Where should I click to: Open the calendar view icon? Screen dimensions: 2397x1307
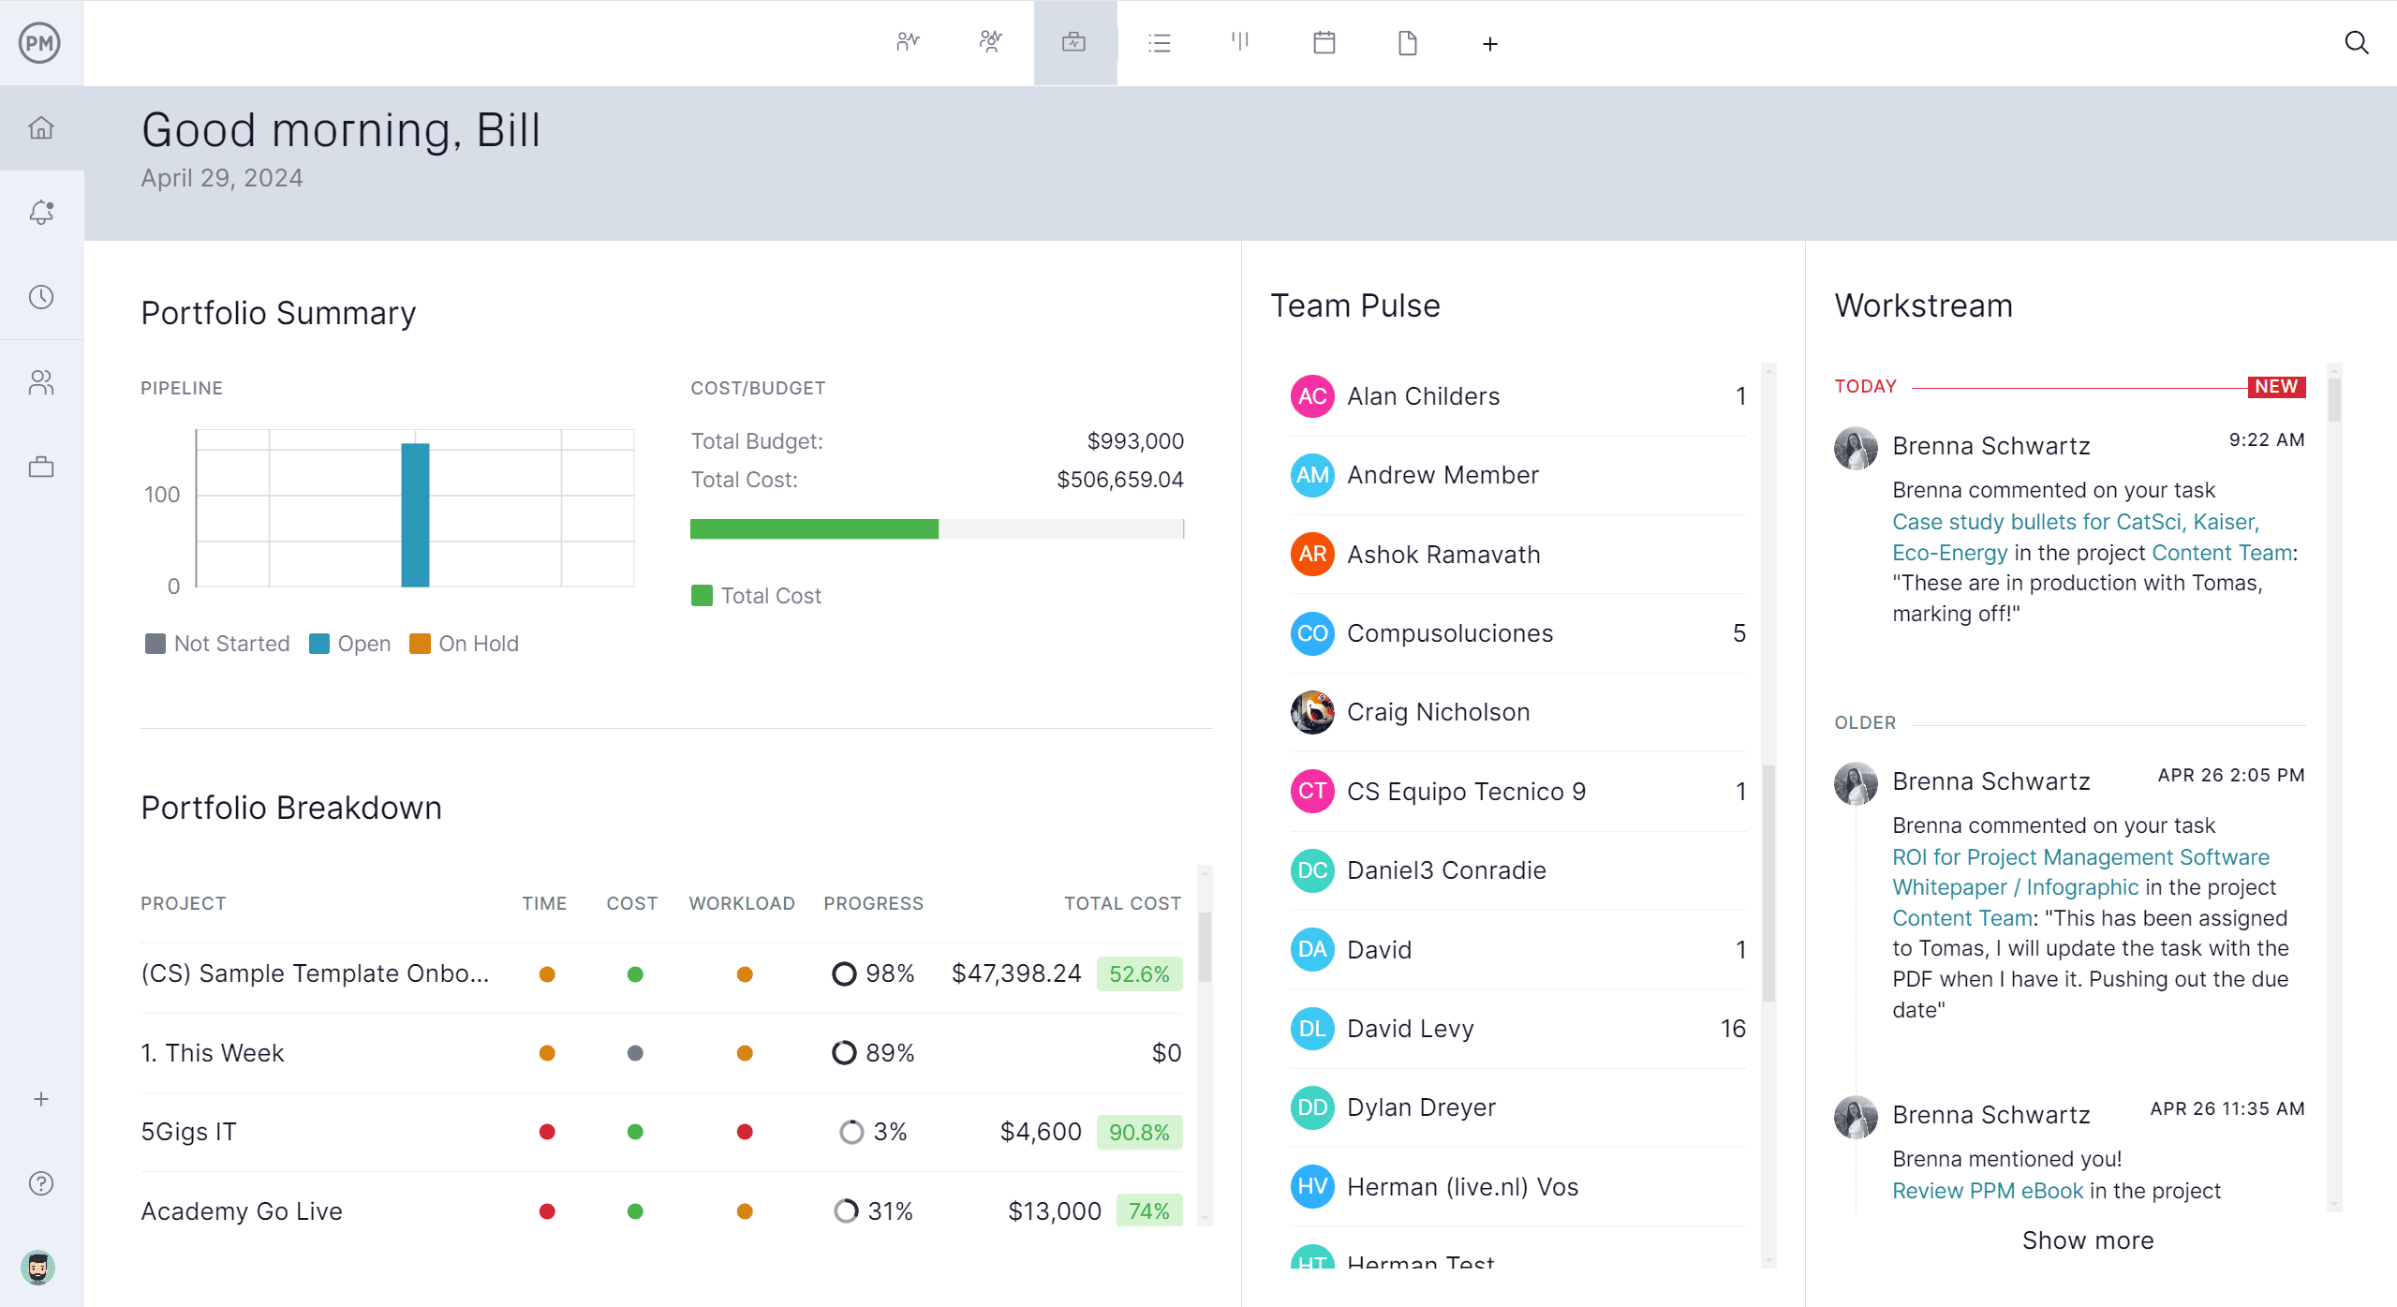(1323, 42)
